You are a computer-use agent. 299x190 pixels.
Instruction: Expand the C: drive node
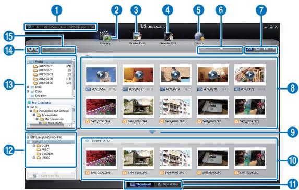point(28,107)
